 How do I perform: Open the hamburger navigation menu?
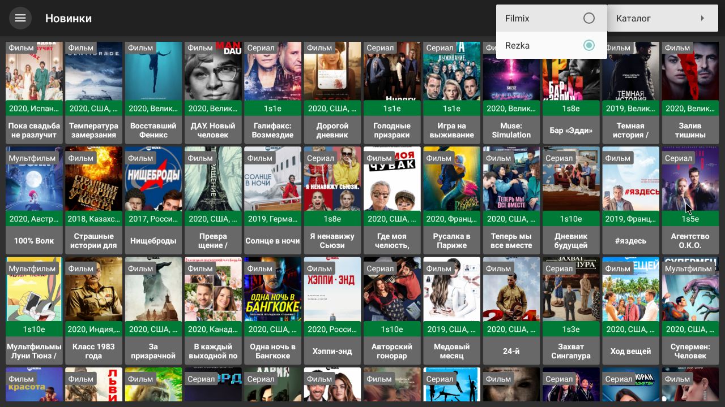pyautogui.click(x=20, y=18)
